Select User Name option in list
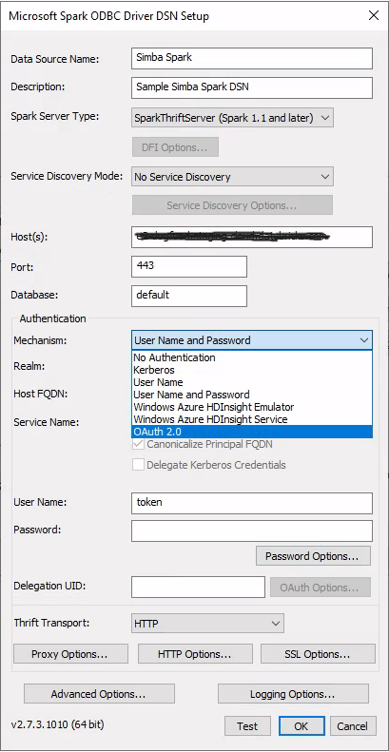The image size is (389, 752). [251, 382]
